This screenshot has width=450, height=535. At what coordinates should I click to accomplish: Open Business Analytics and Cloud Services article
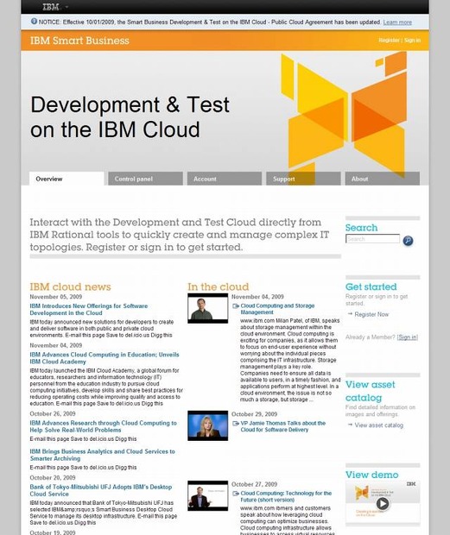(x=103, y=455)
